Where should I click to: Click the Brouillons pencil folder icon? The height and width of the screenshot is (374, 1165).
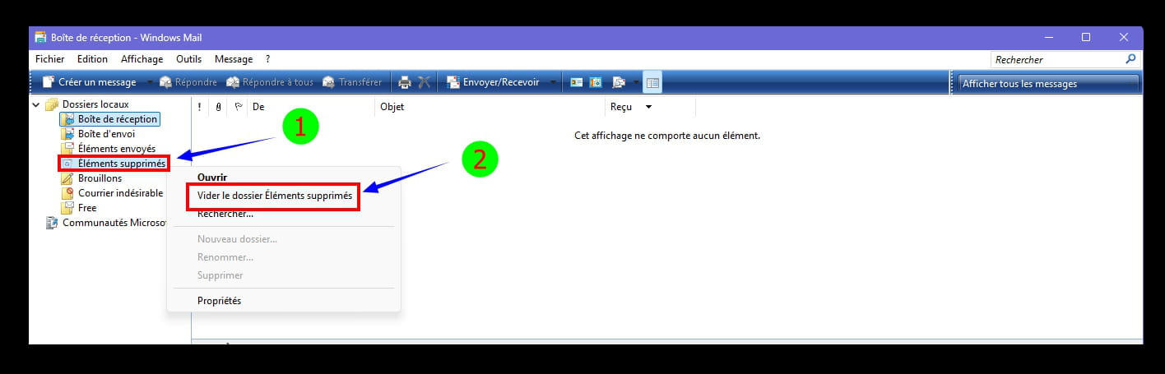tap(67, 178)
